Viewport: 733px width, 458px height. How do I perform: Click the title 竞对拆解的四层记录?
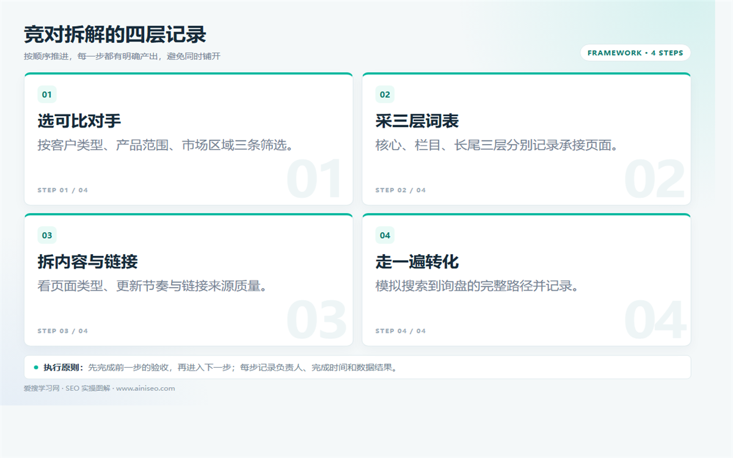115,35
